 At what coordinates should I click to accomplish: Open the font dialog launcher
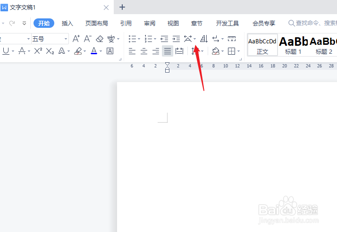[120, 59]
